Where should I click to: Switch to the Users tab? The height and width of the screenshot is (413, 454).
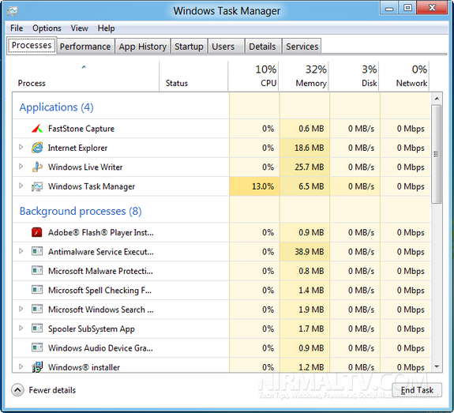pyautogui.click(x=226, y=47)
